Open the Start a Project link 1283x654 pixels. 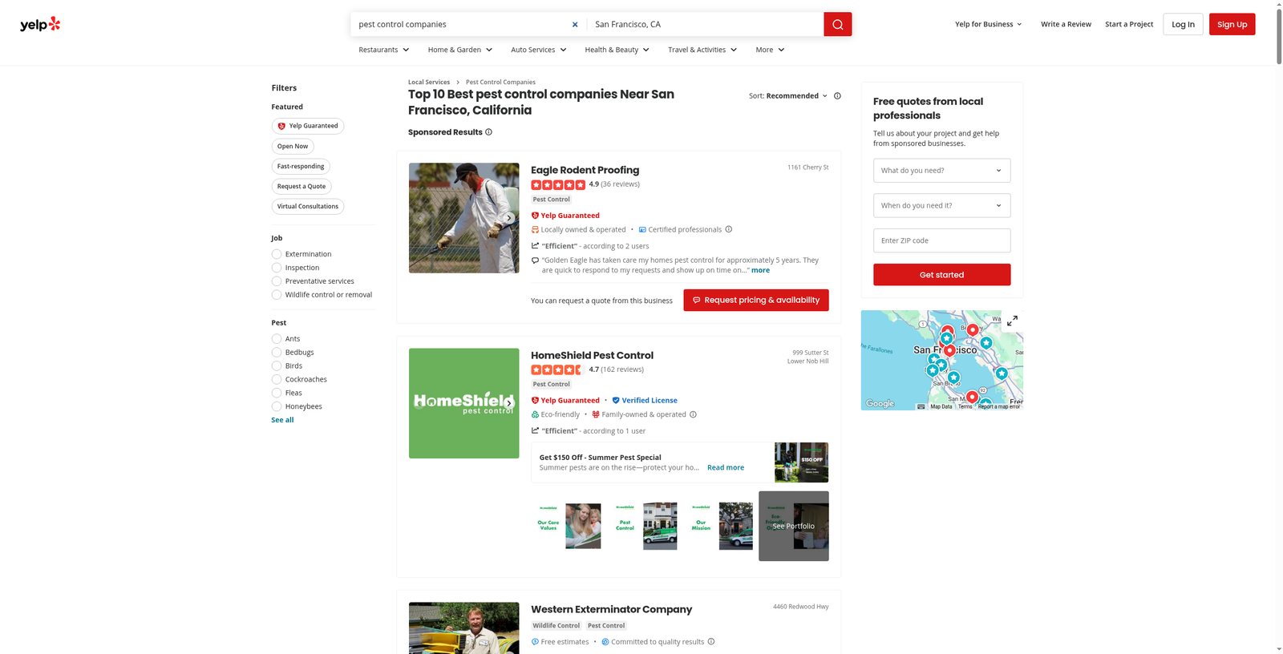(x=1129, y=24)
